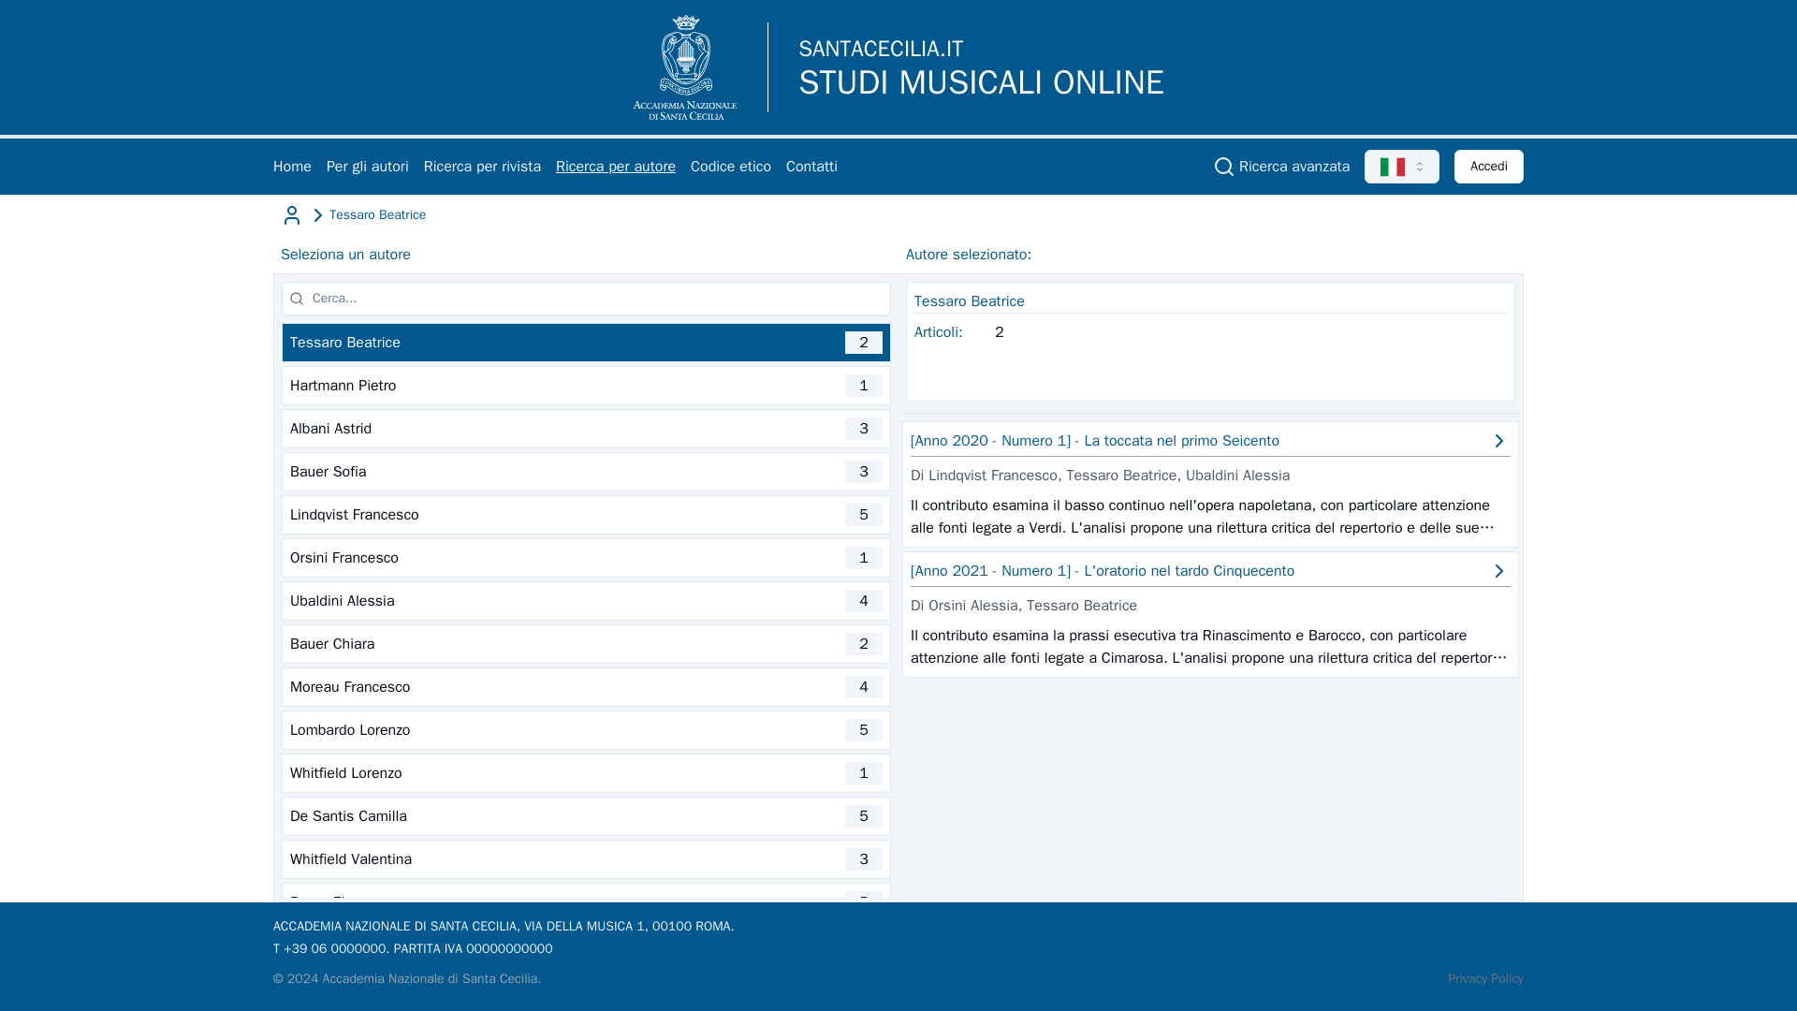Open the Italian flag language selector
Viewport: 1797px width, 1011px height.
(x=1401, y=167)
